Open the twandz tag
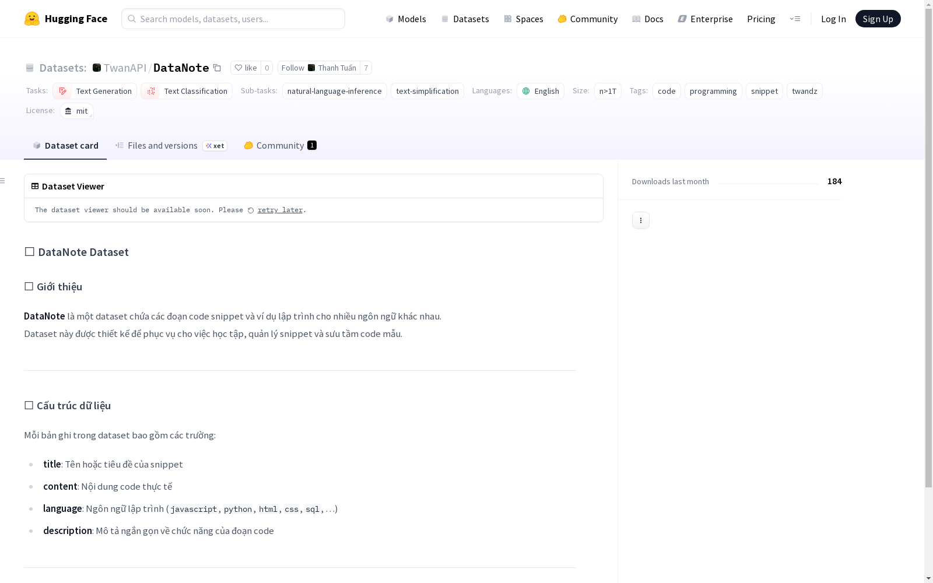 pos(805,91)
